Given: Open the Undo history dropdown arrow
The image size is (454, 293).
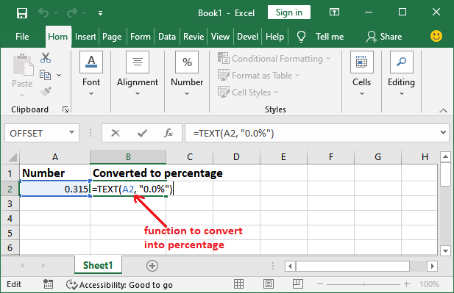Looking at the screenshot, I should (56, 13).
